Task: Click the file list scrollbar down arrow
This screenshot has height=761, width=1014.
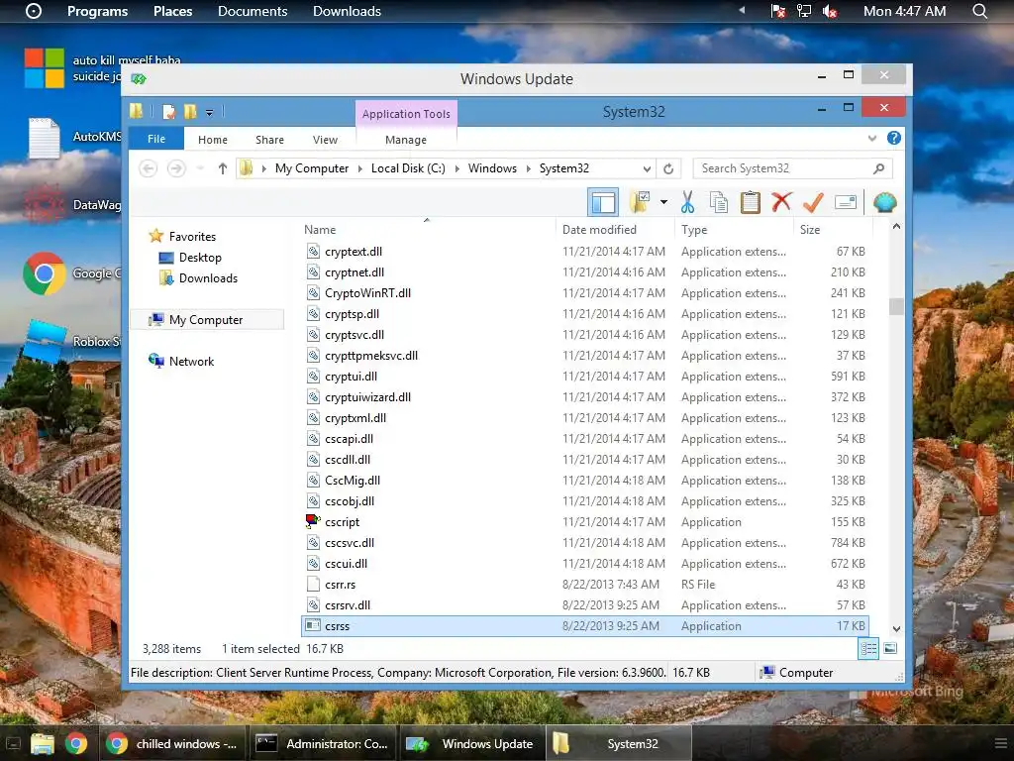Action: pos(896,629)
